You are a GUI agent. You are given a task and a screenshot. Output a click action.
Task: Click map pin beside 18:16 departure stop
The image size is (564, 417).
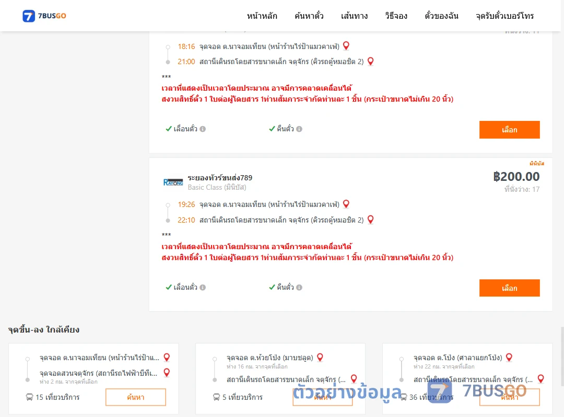point(346,46)
